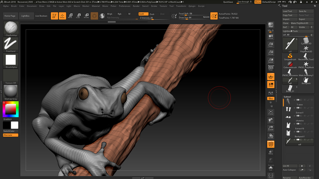Select the ClayBuildup brush thumbnail

(x=11, y=29)
